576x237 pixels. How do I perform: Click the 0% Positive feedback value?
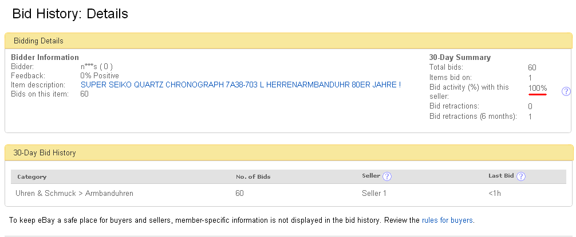coord(100,76)
